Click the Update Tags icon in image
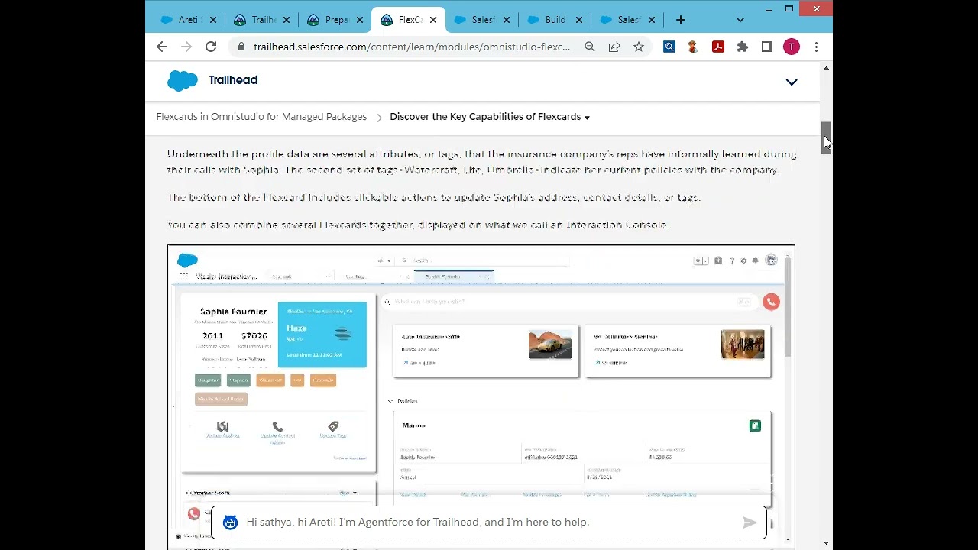This screenshot has height=550, width=978. click(333, 426)
